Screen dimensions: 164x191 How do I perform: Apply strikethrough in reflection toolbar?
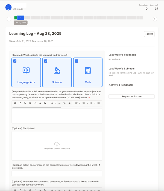30,103
